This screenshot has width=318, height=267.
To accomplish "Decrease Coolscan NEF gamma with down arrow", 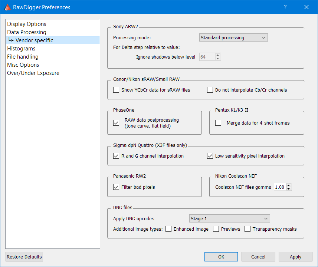I will tap(289, 189).
